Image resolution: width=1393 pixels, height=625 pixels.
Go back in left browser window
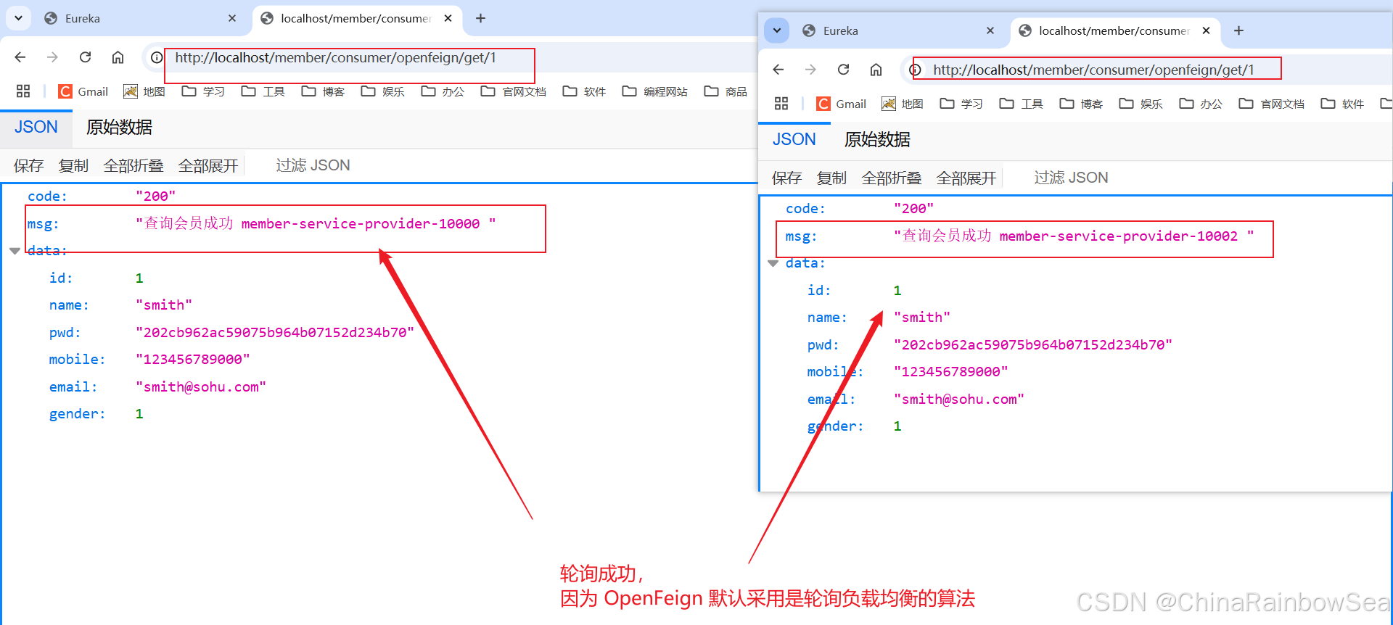20,57
